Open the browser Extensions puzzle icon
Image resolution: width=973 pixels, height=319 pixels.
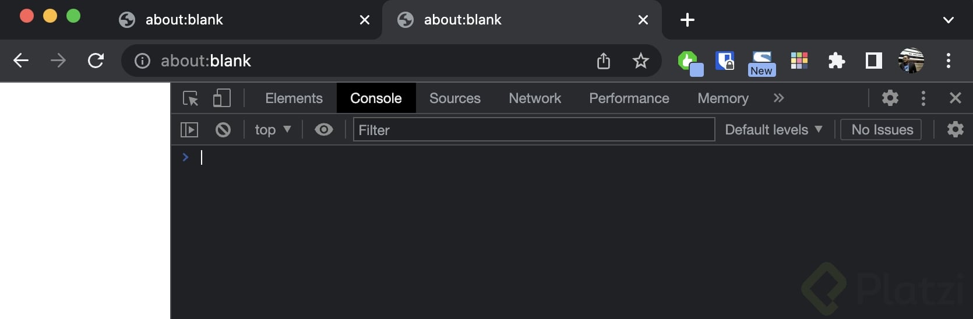coord(837,61)
